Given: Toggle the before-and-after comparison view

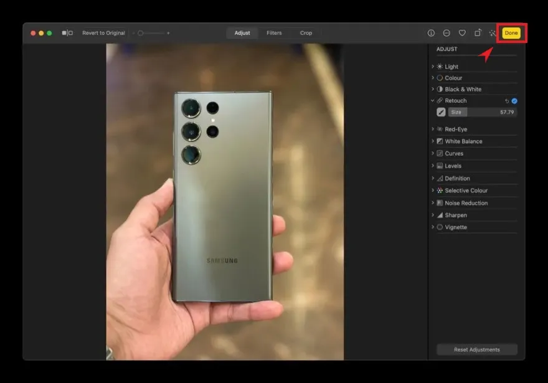Looking at the screenshot, I should point(68,33).
